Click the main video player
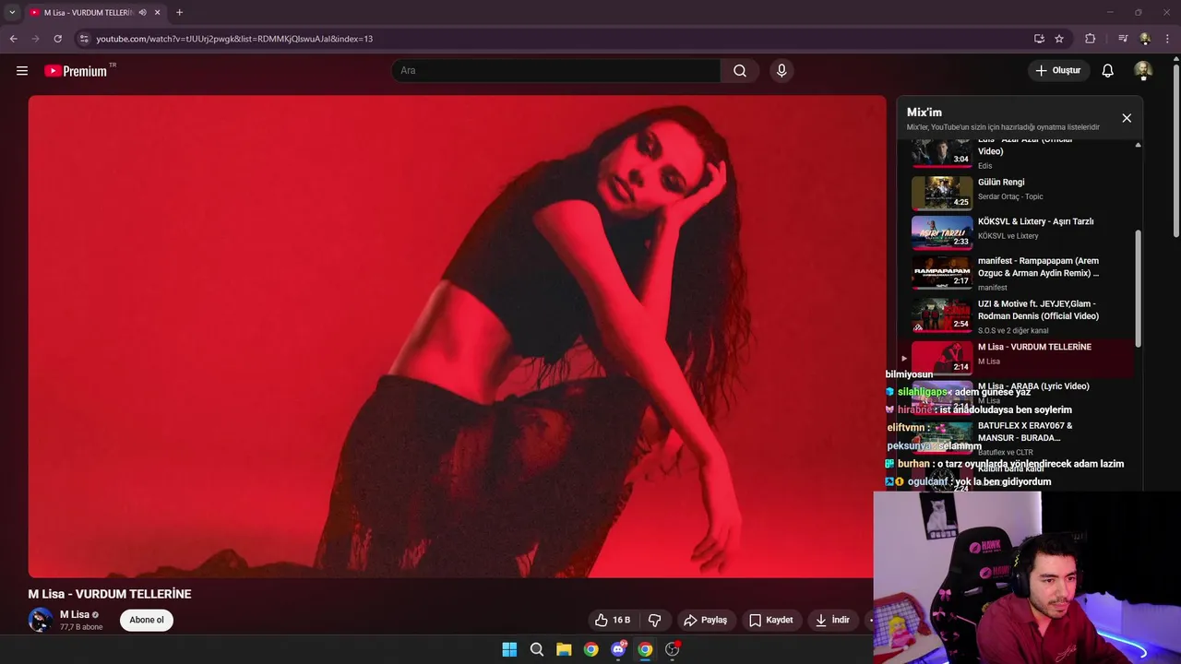This screenshot has height=664, width=1181. [457, 337]
